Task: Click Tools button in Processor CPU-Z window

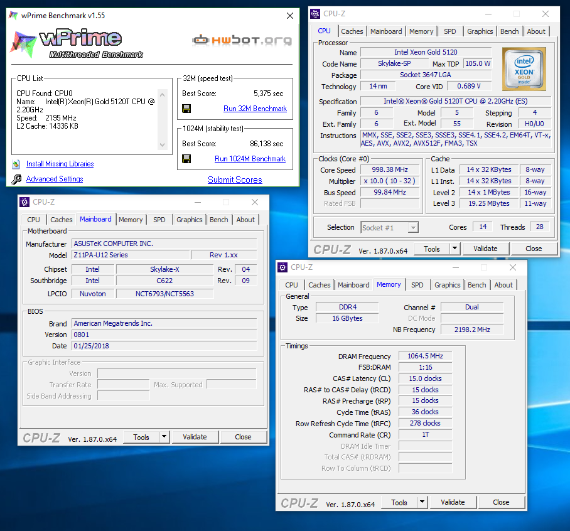Action: pyautogui.click(x=432, y=249)
